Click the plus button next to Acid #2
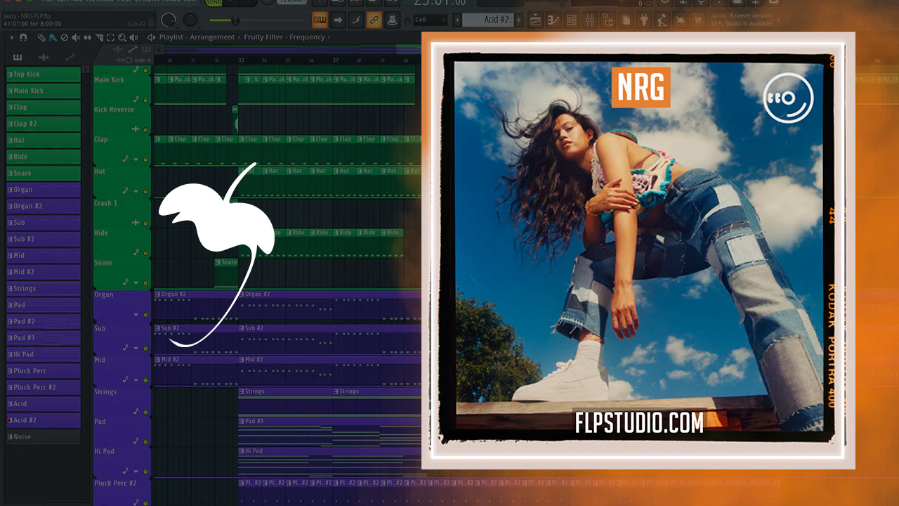Image resolution: width=899 pixels, height=506 pixels. click(x=520, y=20)
